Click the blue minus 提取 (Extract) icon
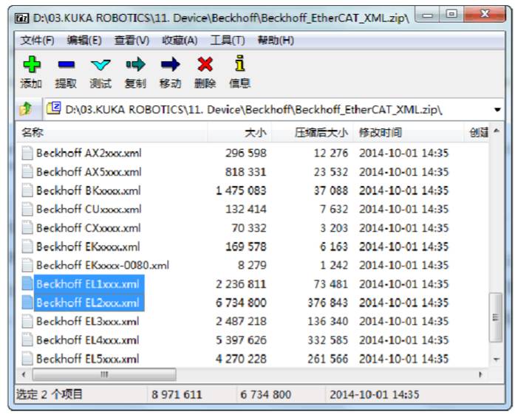The height and width of the screenshot is (417, 515). click(x=66, y=64)
